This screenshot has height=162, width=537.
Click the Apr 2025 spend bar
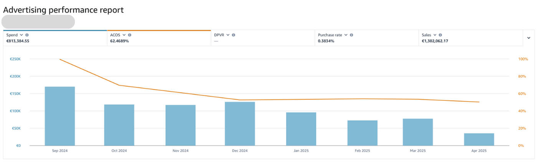click(479, 139)
